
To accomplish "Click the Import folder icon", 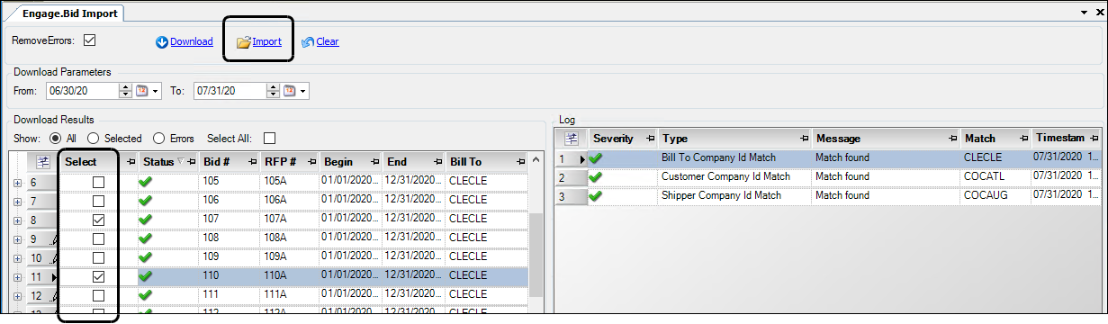I will 243,42.
